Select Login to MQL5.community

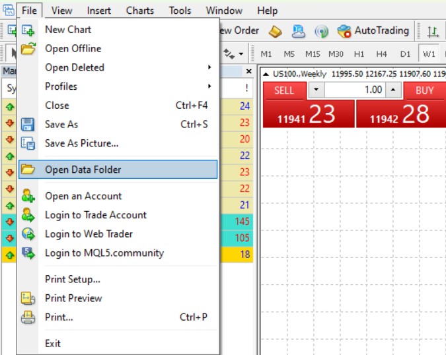(x=118, y=253)
